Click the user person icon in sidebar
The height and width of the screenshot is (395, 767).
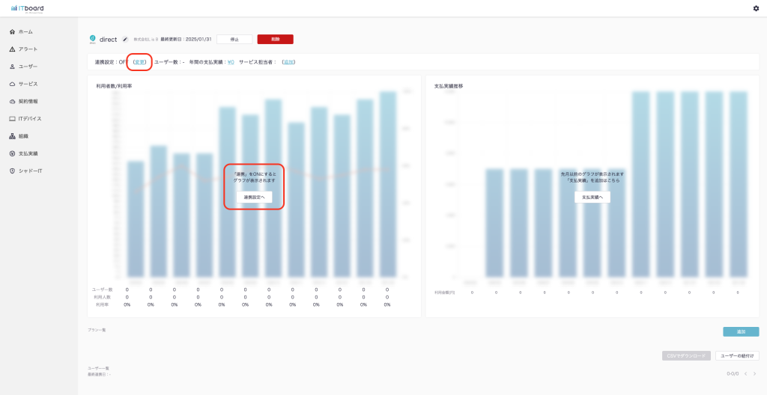[12, 67]
